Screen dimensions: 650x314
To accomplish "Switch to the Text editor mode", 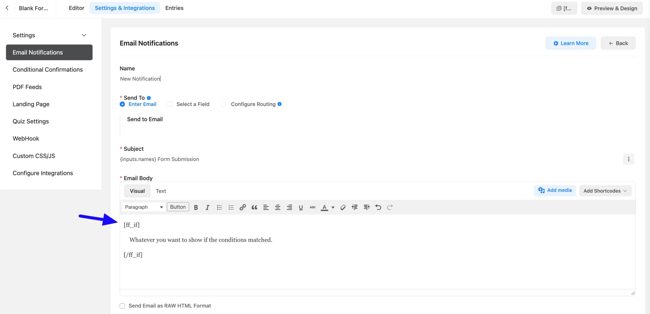I will (161, 191).
